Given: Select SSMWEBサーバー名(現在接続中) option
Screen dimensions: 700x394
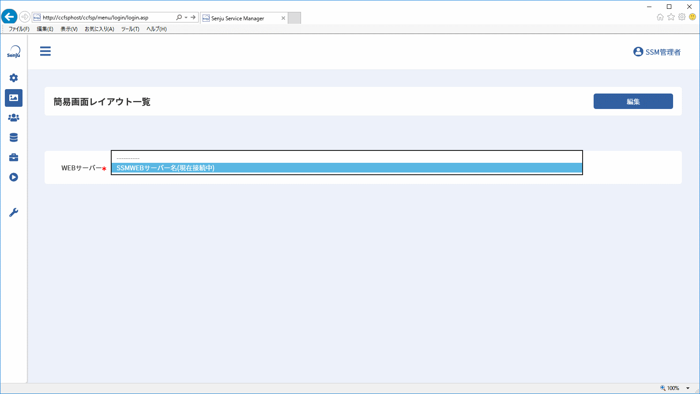Looking at the screenshot, I should 347,168.
